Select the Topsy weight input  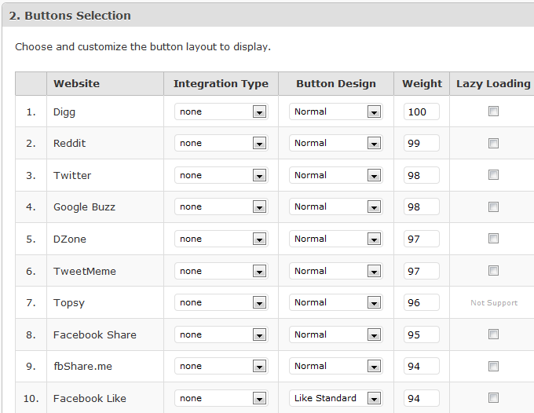[422, 302]
